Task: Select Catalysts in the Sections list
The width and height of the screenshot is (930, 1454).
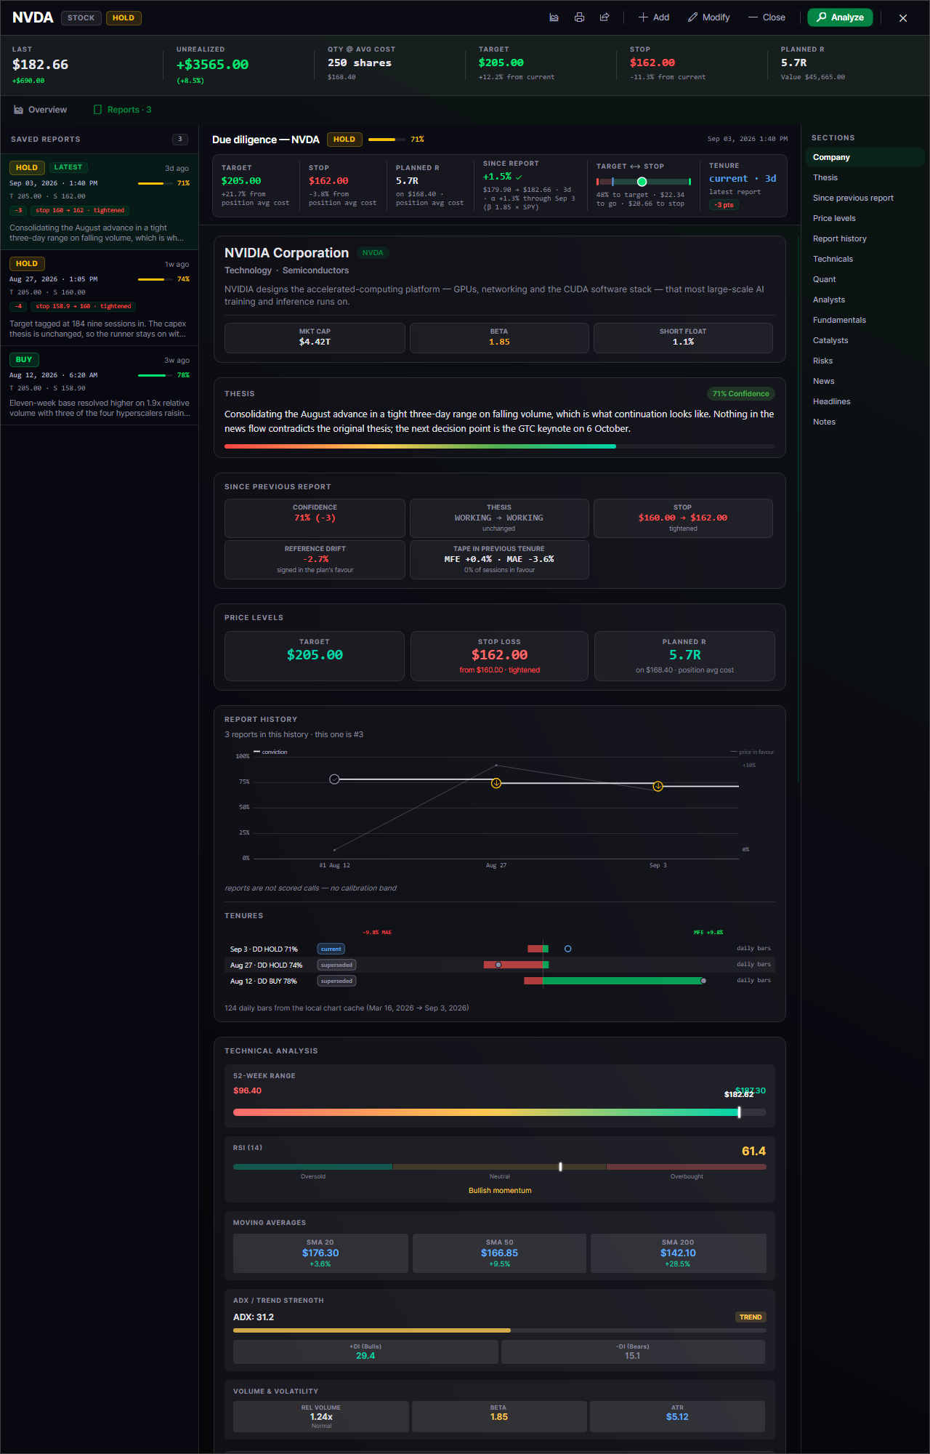Action: pyautogui.click(x=865, y=340)
